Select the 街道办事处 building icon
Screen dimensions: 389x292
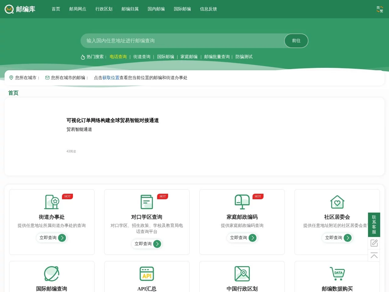(52, 202)
